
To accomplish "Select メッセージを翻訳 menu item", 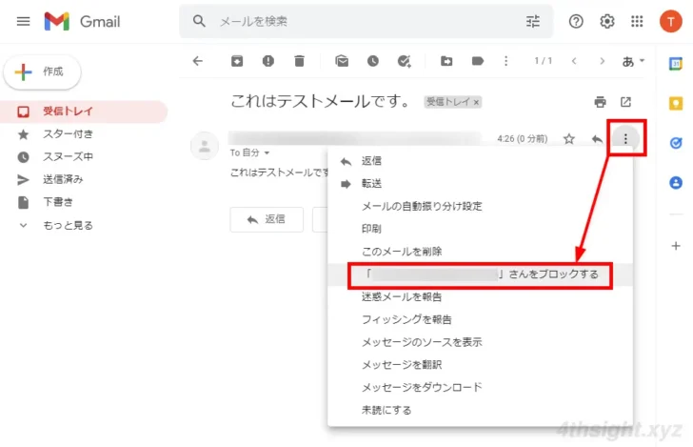I will tap(480, 365).
